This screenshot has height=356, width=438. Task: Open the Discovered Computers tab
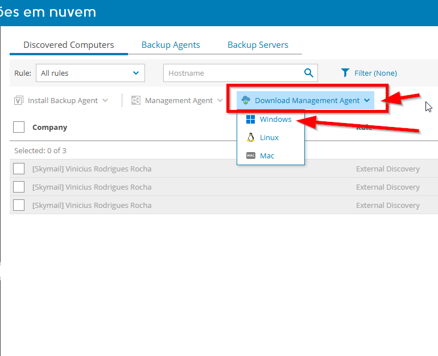click(x=69, y=45)
